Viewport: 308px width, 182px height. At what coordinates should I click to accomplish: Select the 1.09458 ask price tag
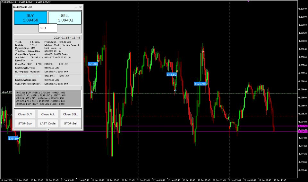[303, 126]
